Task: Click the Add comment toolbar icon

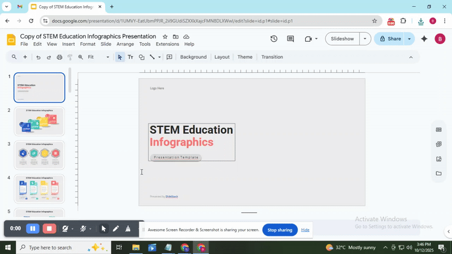Action: coord(169,57)
